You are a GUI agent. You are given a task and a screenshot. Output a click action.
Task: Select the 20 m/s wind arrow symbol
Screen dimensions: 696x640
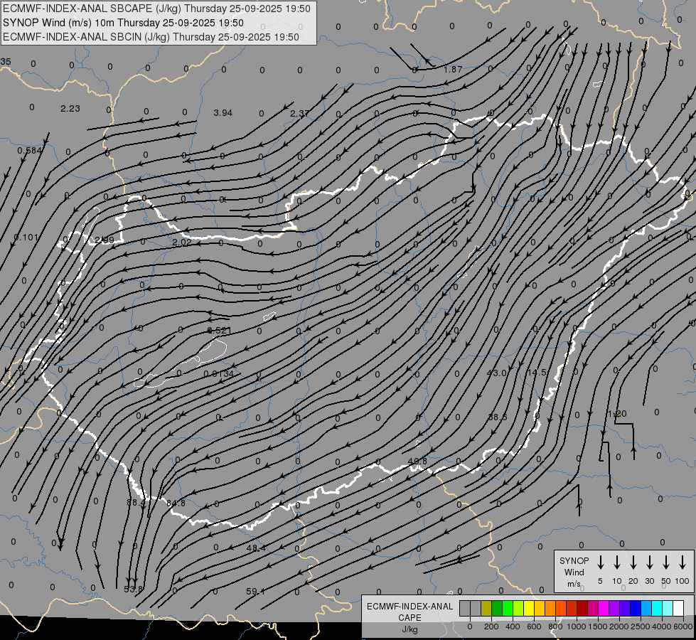point(633,562)
